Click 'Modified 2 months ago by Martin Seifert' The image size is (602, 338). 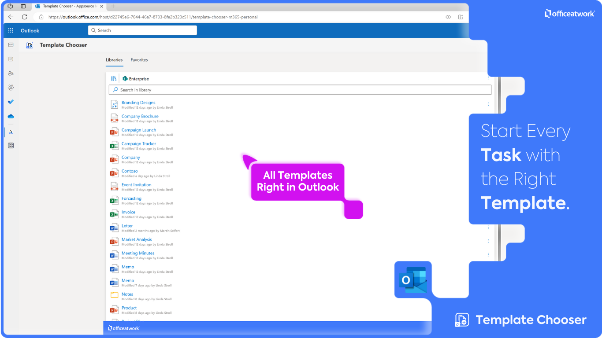coord(151,231)
